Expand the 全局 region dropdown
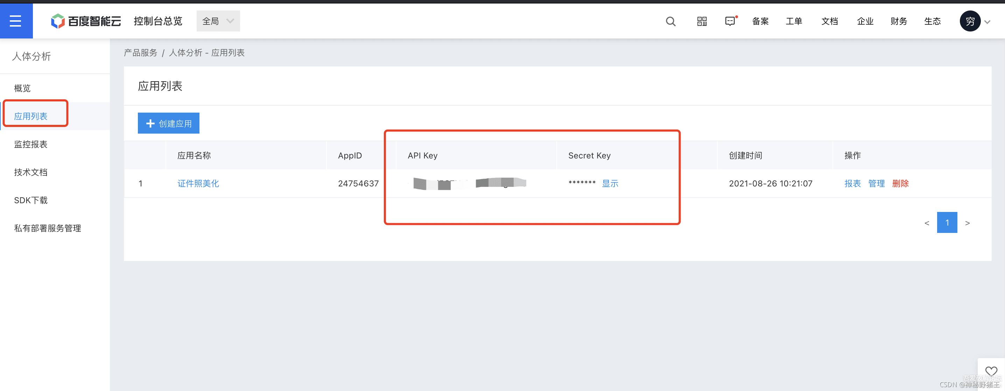 click(x=218, y=21)
